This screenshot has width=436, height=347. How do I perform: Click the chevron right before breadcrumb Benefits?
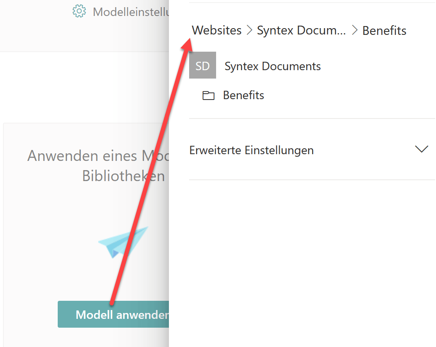pos(354,30)
